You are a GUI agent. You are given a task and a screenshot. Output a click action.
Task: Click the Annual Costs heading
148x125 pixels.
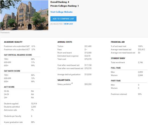(65, 42)
